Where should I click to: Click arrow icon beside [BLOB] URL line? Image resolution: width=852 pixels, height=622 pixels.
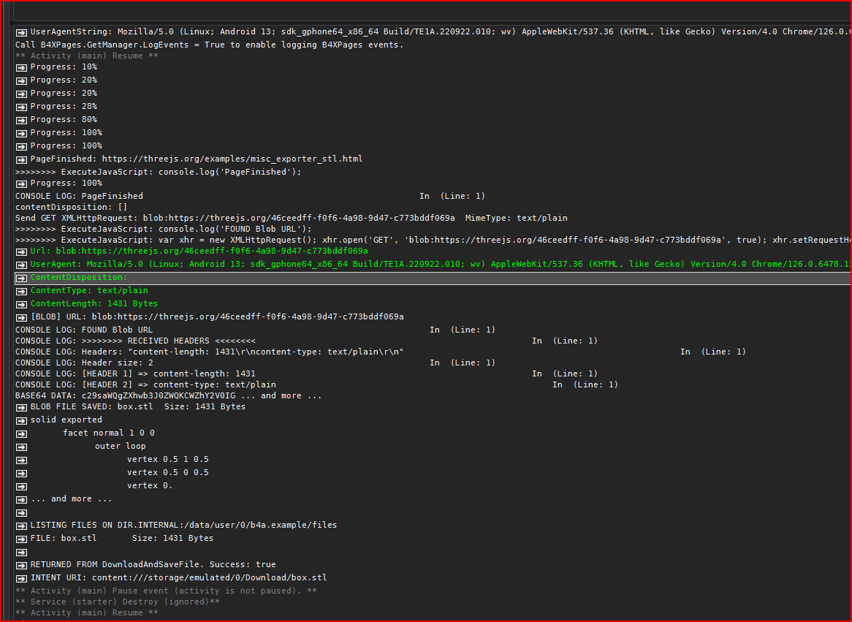pos(21,317)
